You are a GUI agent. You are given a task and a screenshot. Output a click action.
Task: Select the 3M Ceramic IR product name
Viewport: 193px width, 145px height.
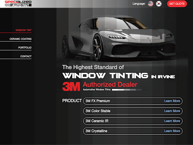(97, 121)
